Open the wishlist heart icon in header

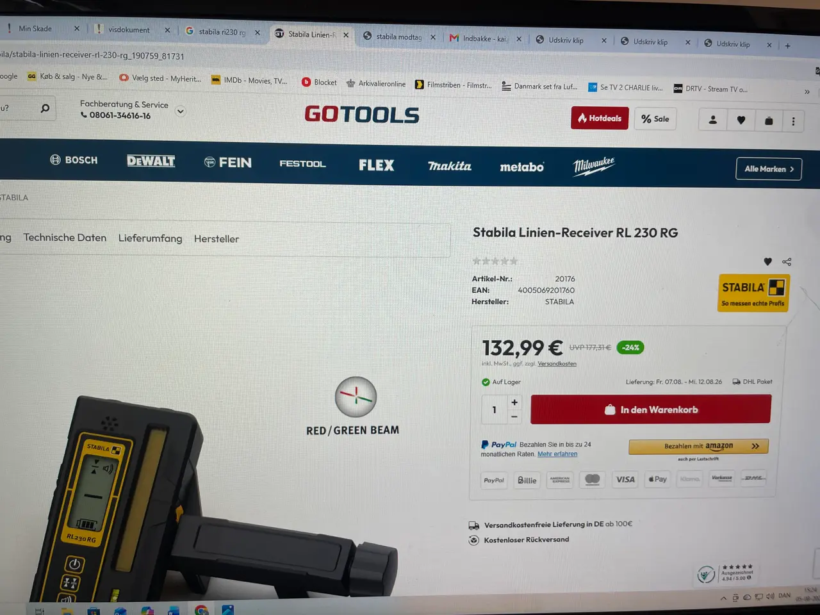(741, 120)
